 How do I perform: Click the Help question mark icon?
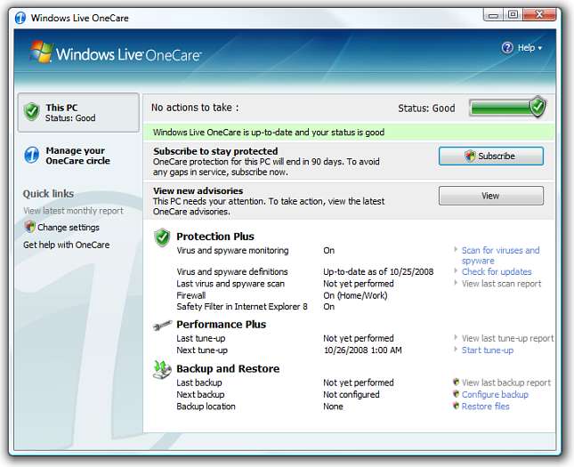coord(507,47)
